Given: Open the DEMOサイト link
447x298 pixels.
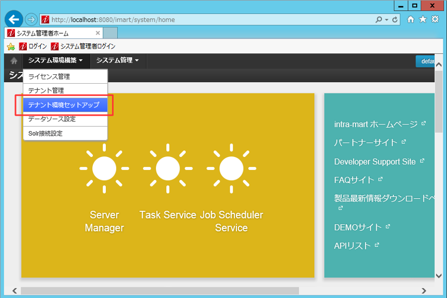Looking at the screenshot, I should (x=358, y=227).
